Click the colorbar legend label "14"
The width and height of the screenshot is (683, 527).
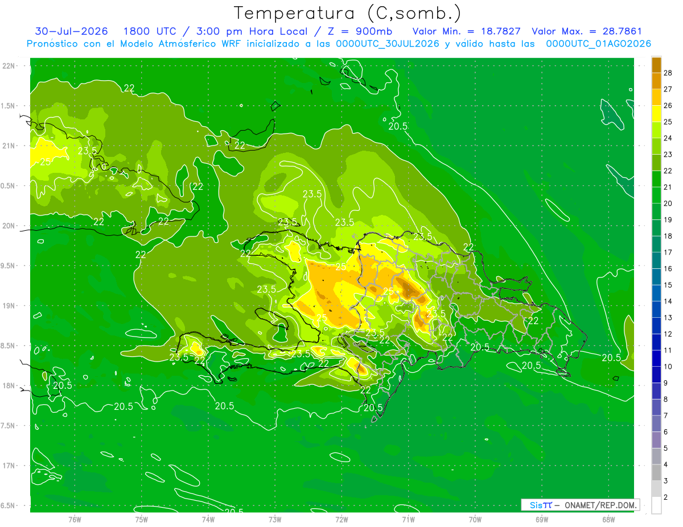tap(668, 301)
